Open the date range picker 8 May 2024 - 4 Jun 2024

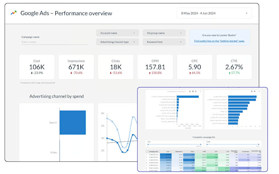pos(214,13)
